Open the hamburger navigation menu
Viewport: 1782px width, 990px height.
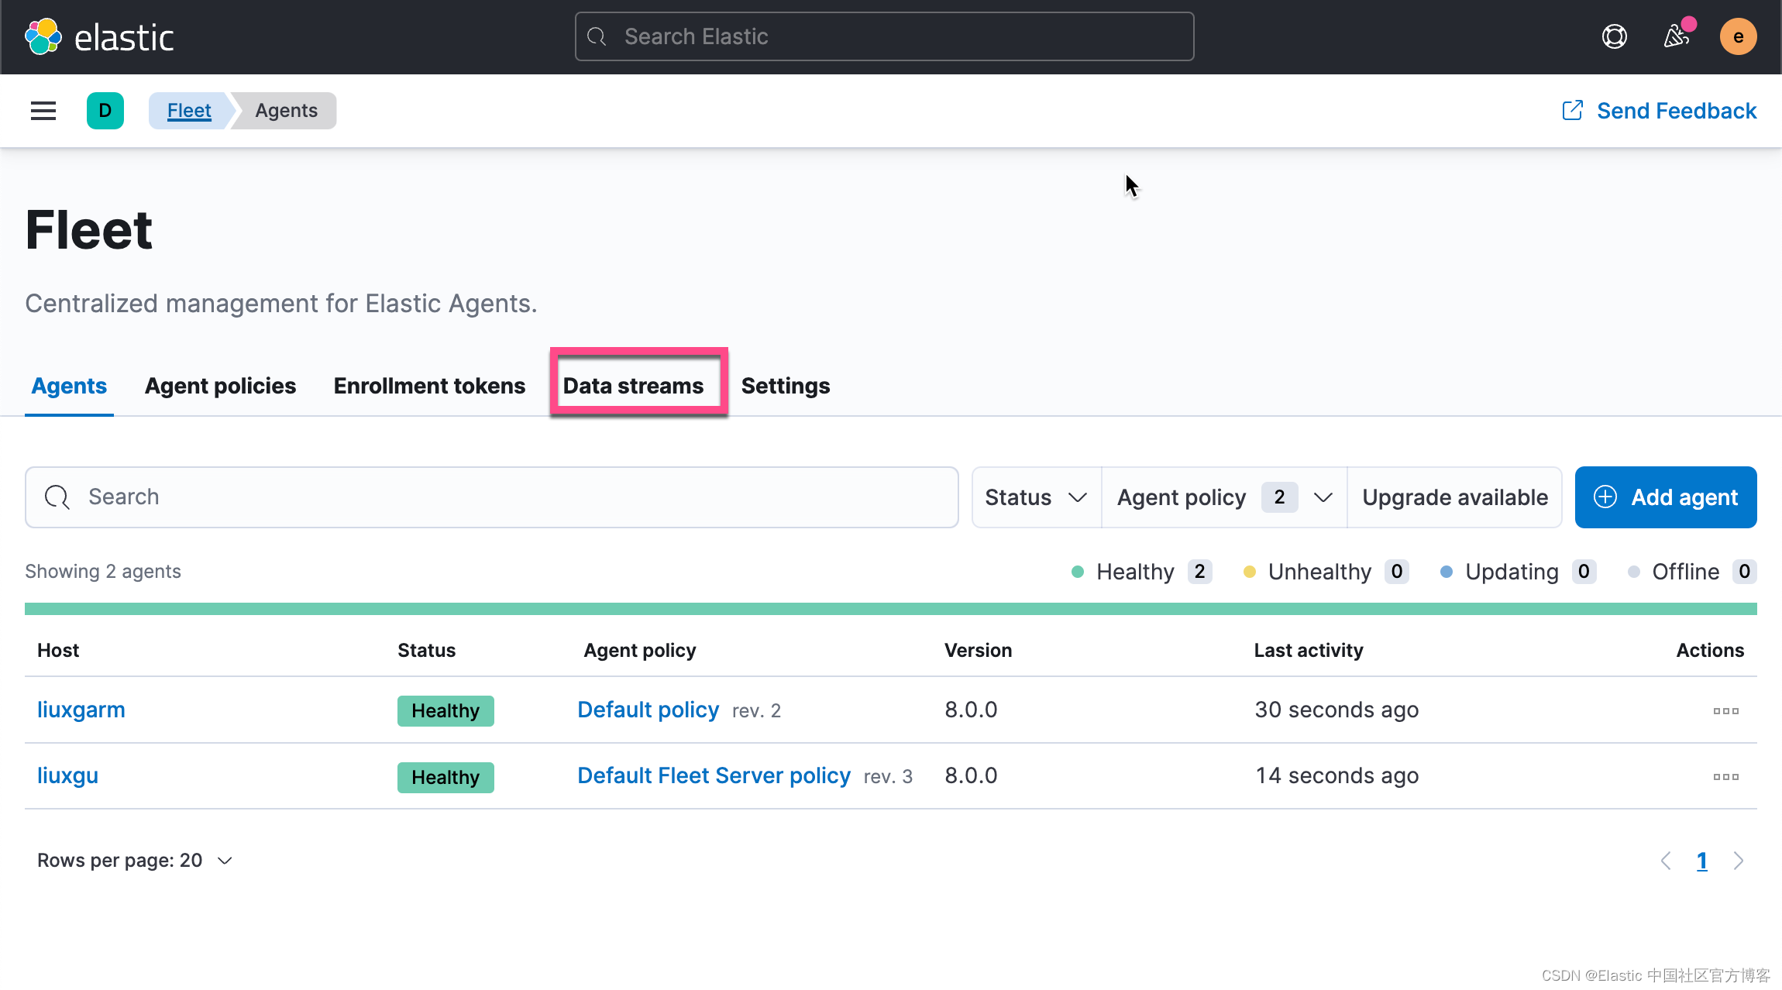click(x=43, y=111)
